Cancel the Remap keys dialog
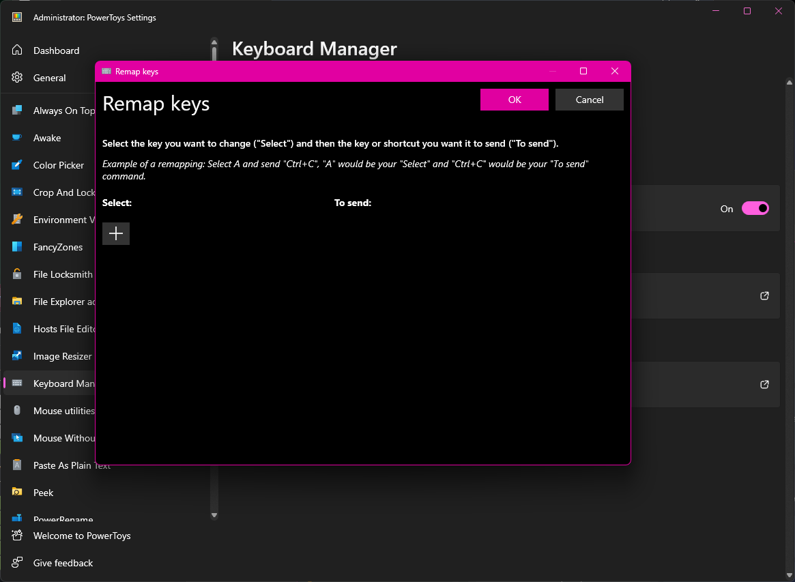795x582 pixels. pos(589,100)
